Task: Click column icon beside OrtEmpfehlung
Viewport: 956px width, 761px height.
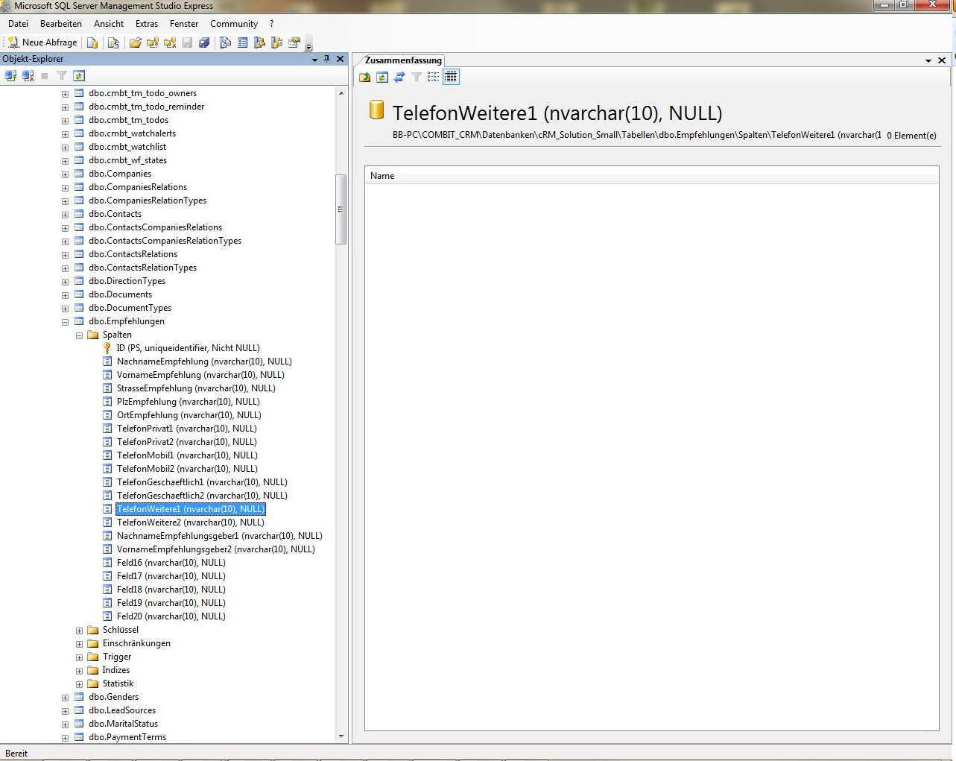Action: click(107, 415)
